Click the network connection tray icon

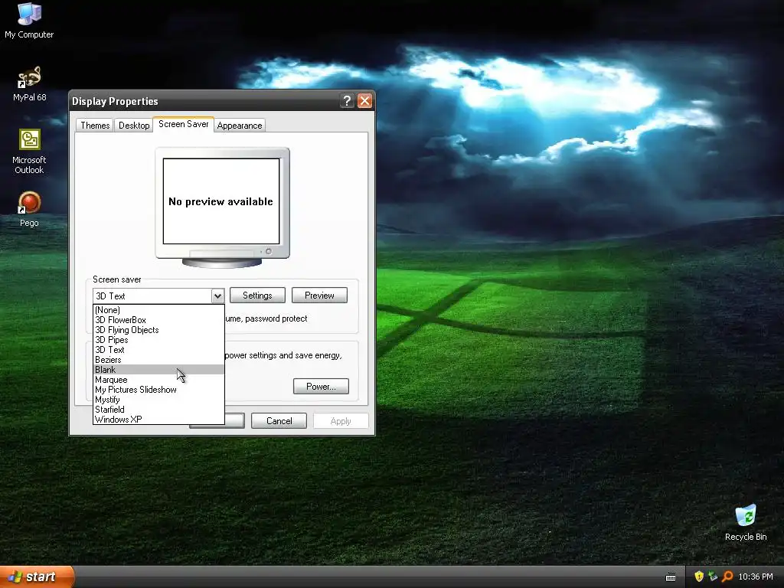pos(713,577)
